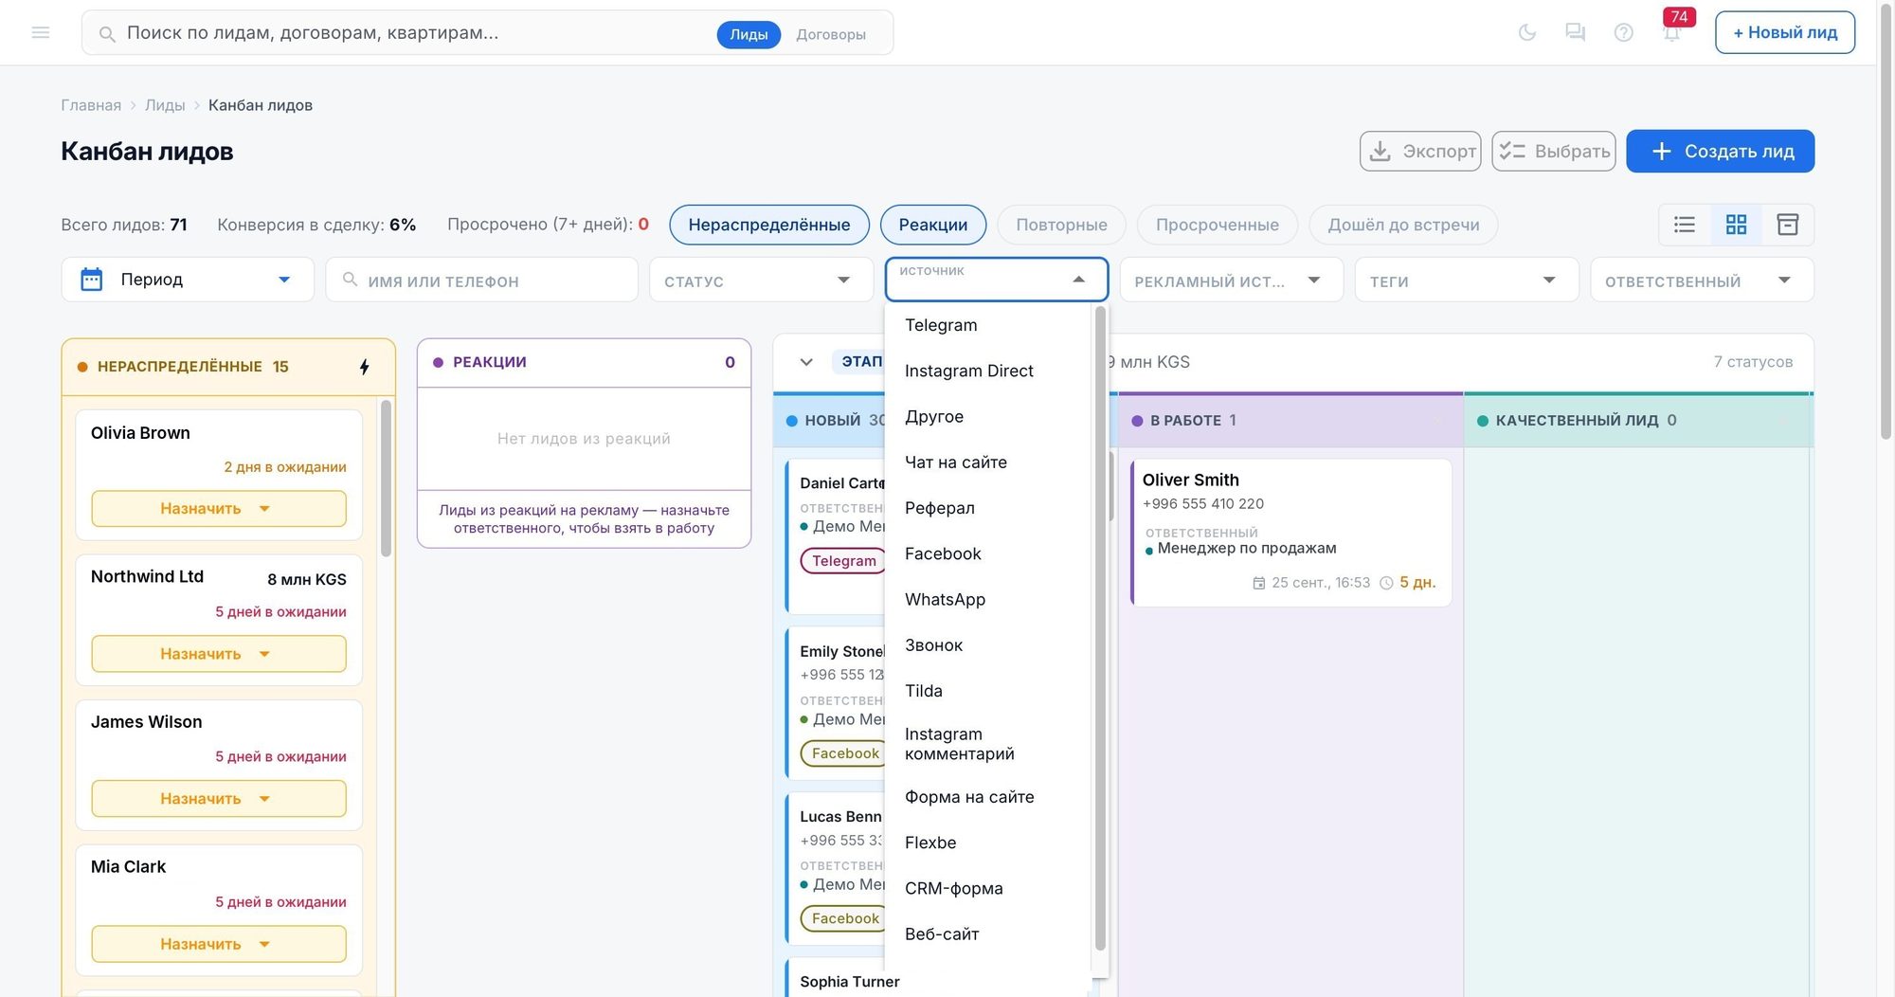Click the Экспорт button

1420,151
